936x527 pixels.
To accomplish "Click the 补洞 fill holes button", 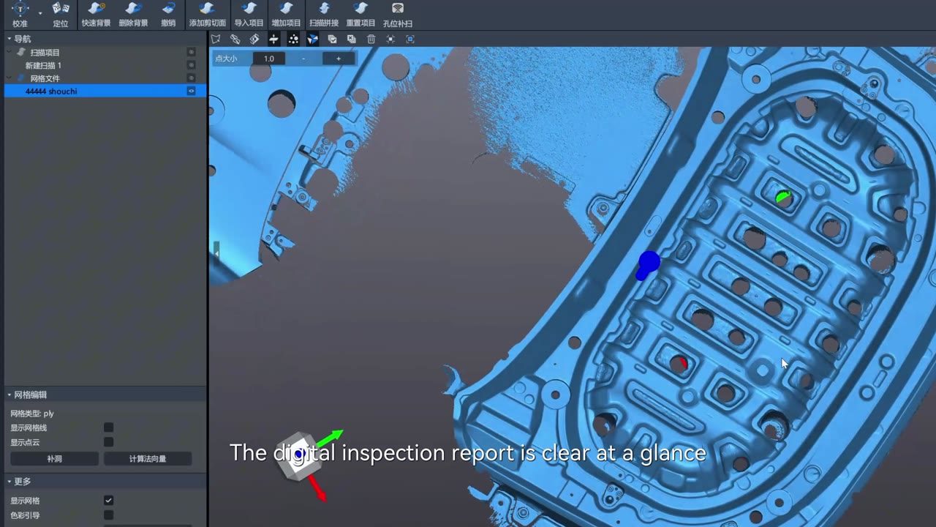I will [x=55, y=459].
